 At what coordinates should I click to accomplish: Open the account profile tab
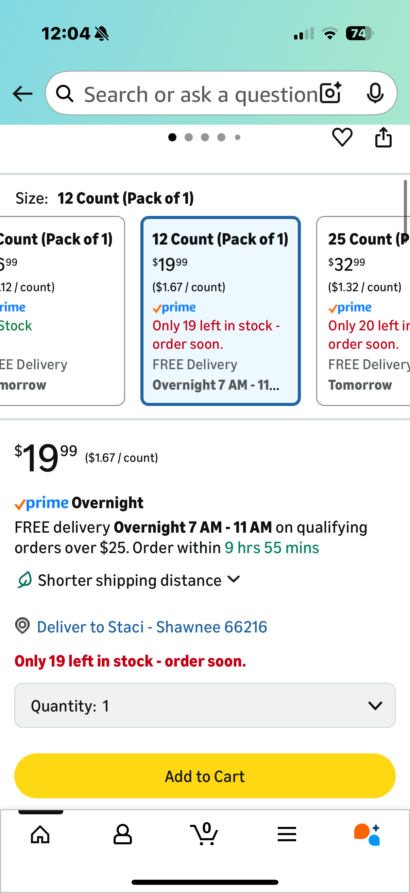[x=122, y=835]
